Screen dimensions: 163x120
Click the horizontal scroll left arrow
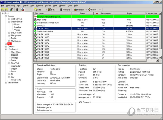tap(35, 60)
